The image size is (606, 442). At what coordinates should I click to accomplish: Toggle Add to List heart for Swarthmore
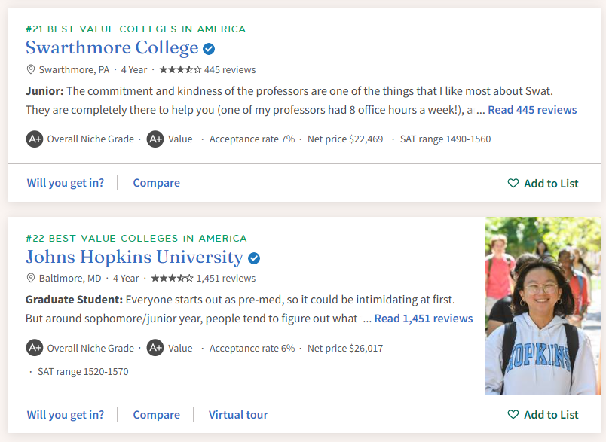point(513,184)
